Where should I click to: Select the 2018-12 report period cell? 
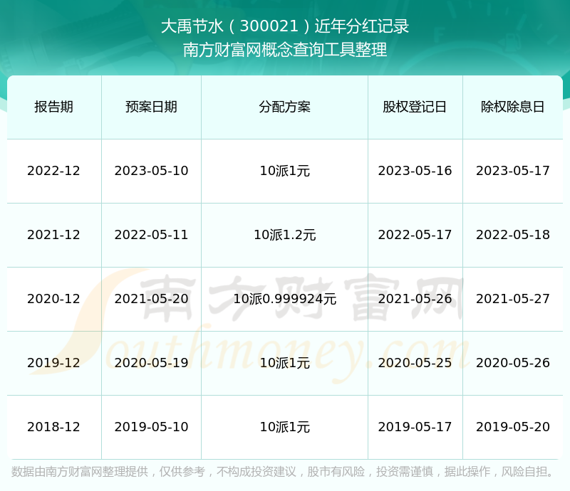pos(54,427)
